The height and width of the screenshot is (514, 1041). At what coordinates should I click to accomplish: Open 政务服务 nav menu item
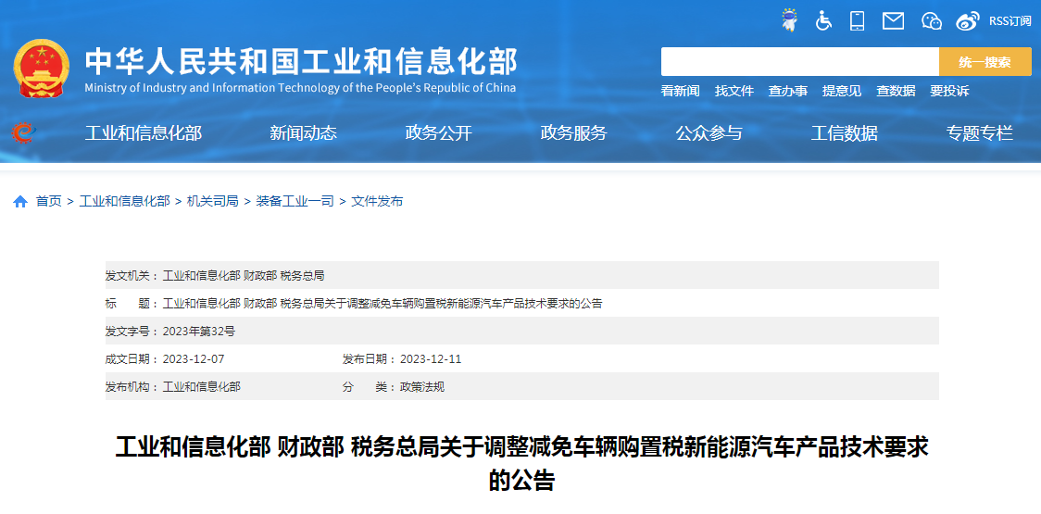pyautogui.click(x=573, y=132)
